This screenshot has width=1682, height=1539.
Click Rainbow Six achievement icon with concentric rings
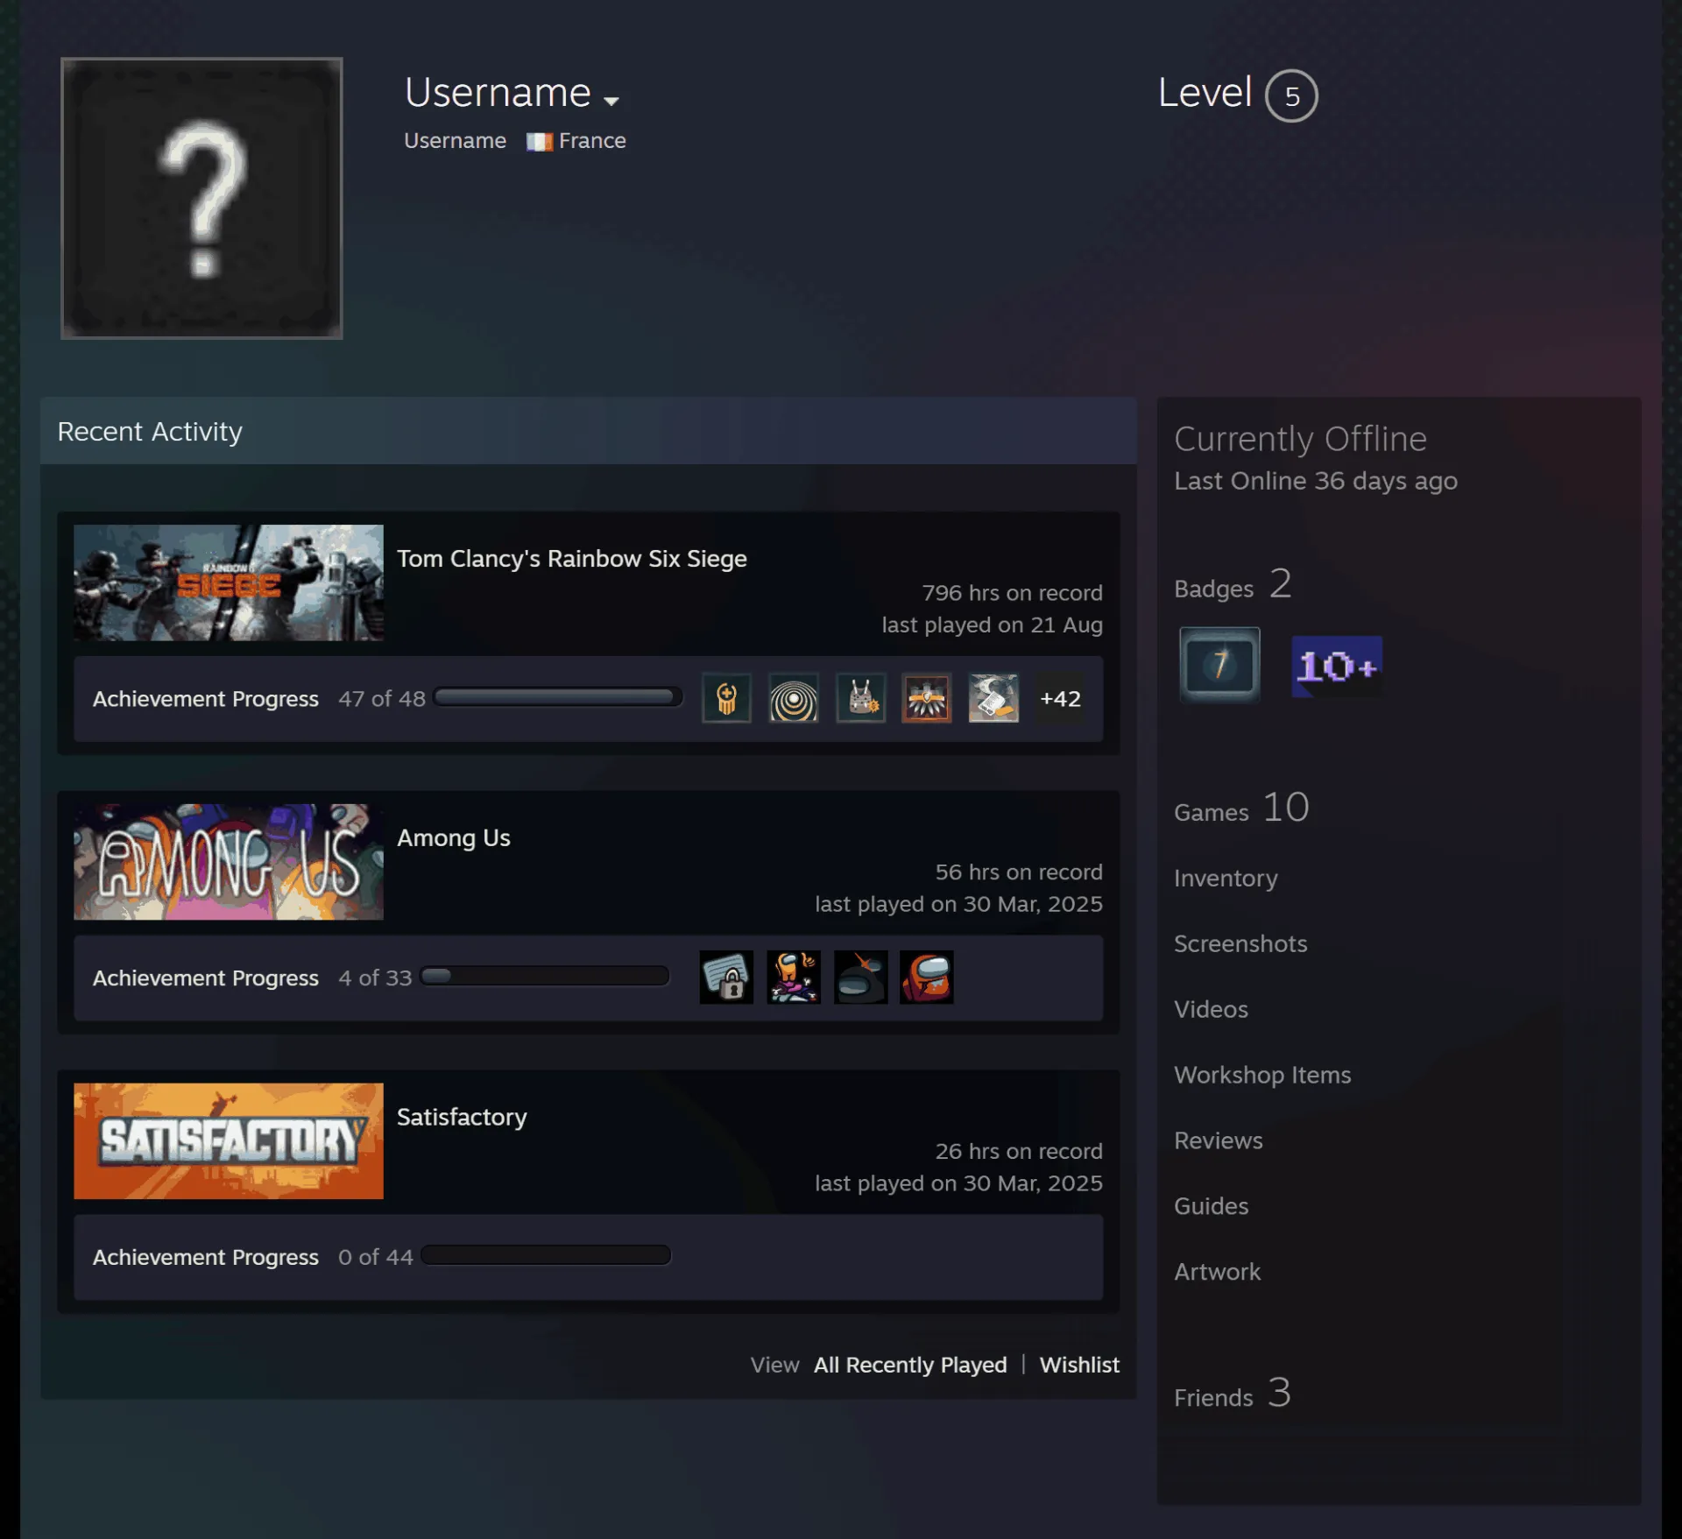[x=794, y=698]
